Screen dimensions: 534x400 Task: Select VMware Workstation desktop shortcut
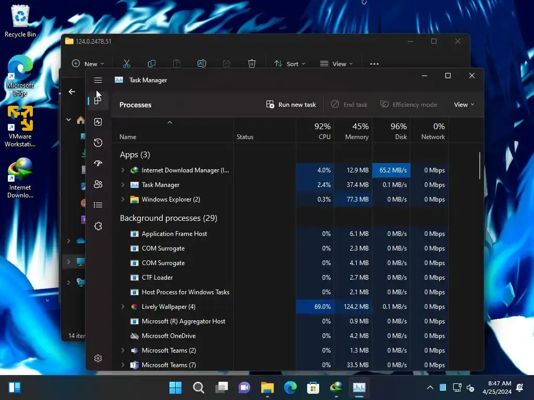tap(20, 127)
